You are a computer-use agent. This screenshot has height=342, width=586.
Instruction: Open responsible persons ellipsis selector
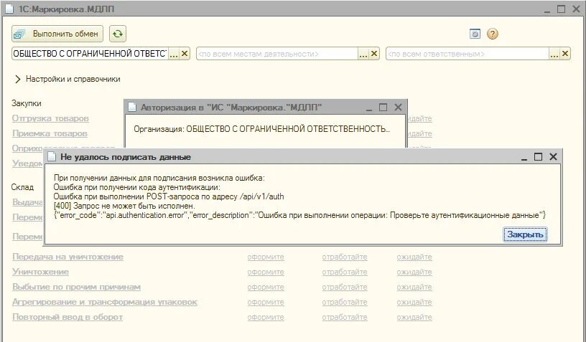554,54
